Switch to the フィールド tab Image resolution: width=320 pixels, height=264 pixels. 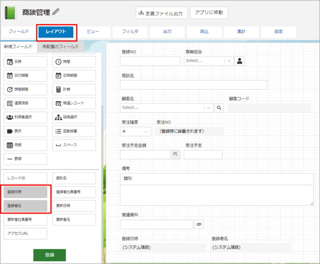tap(19, 31)
